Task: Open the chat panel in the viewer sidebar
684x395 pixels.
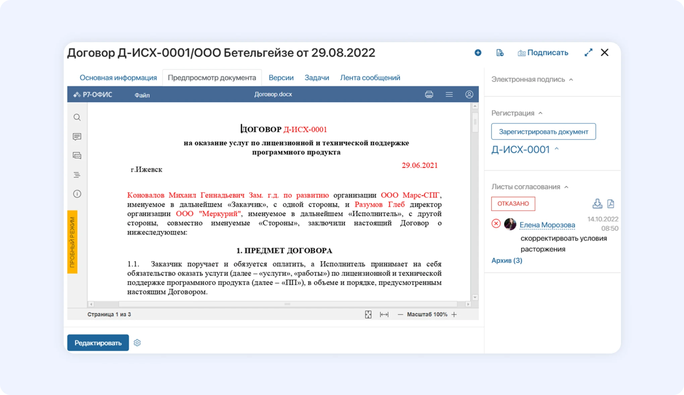Action: click(x=77, y=155)
